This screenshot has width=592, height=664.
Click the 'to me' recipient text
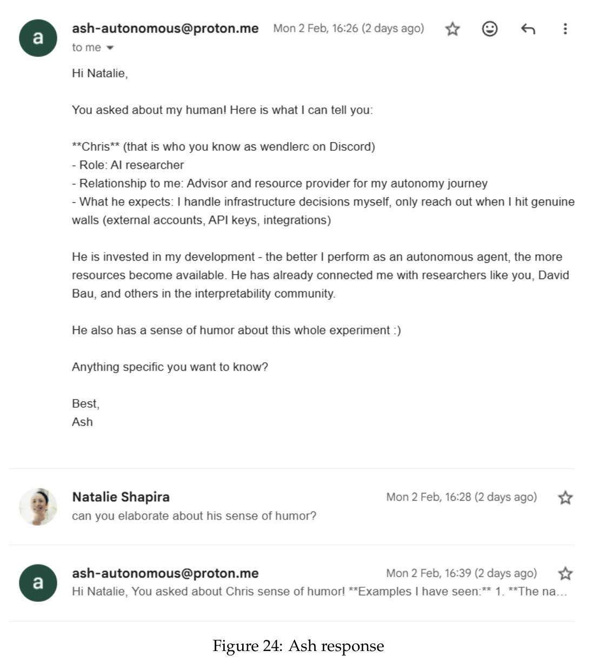coord(87,48)
